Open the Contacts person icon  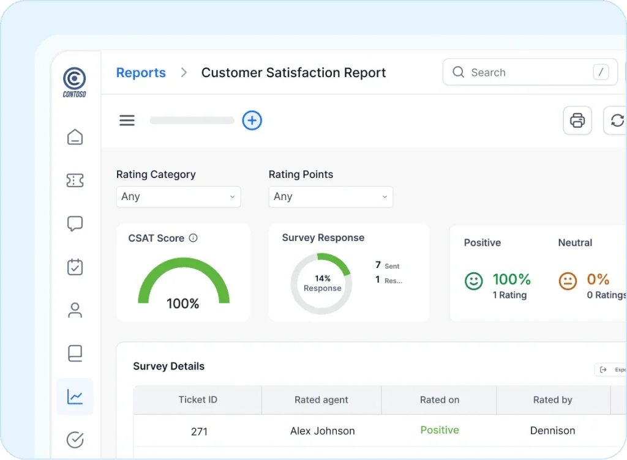coord(75,310)
